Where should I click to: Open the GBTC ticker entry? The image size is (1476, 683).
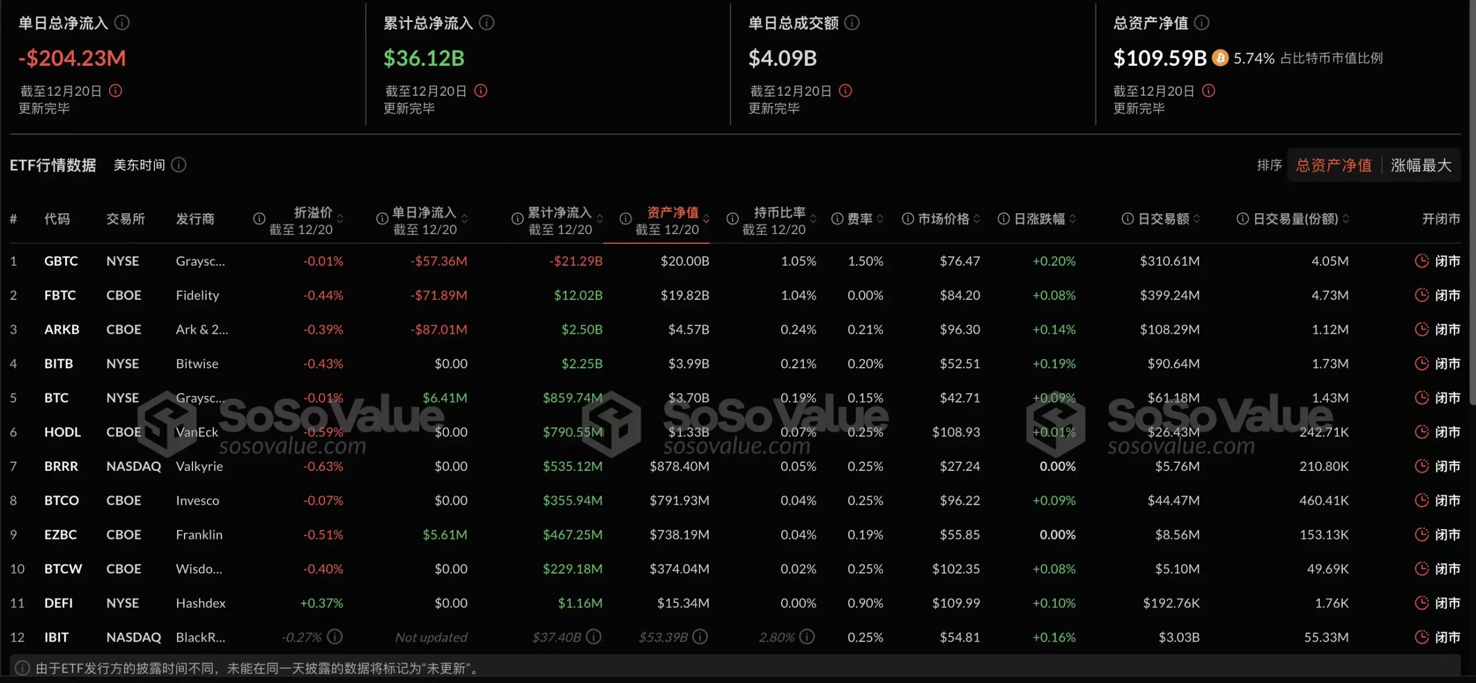pos(61,261)
